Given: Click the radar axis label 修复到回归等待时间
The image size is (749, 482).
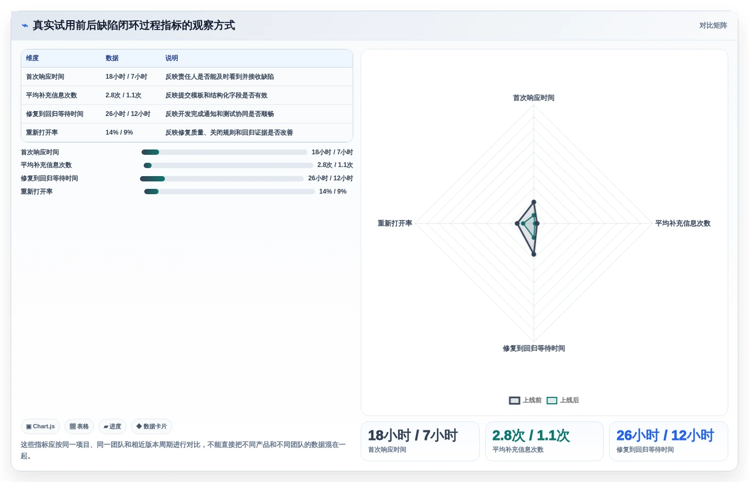Looking at the screenshot, I should click(534, 348).
